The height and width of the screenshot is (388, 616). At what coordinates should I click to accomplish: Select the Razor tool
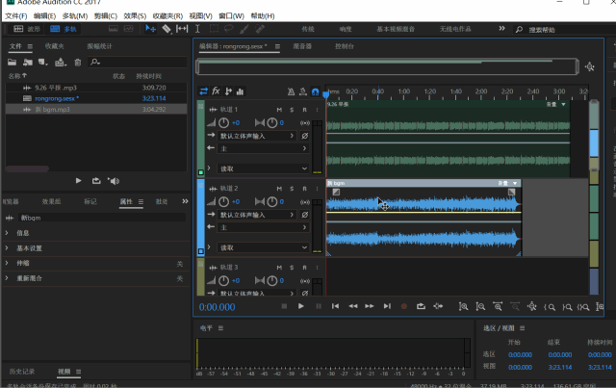click(x=167, y=29)
